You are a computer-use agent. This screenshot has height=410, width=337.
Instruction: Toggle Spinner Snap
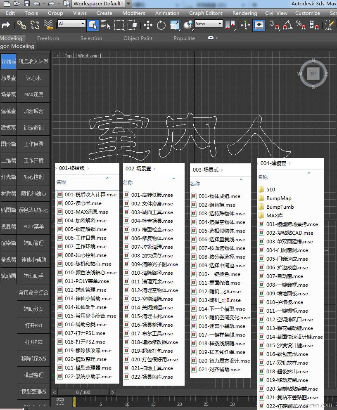[314, 25]
